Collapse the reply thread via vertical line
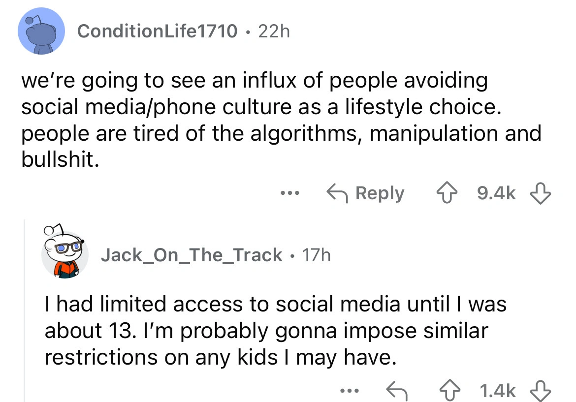 pos(24,310)
